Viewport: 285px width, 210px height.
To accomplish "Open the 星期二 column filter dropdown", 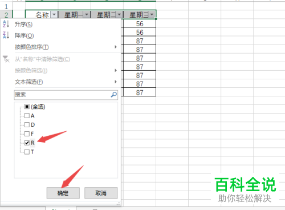I will (x=119, y=15).
